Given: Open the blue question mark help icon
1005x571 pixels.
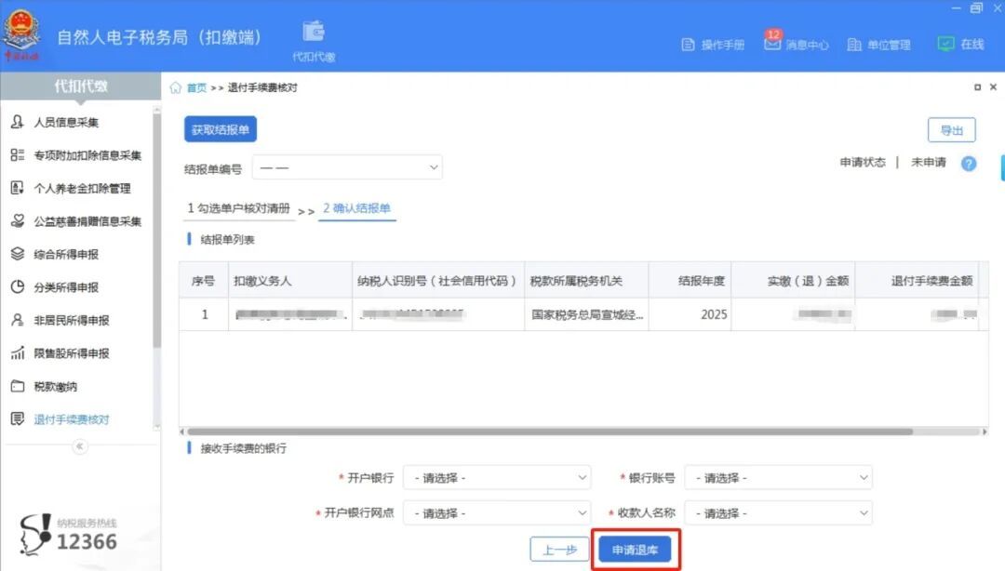Looking at the screenshot, I should coord(968,165).
